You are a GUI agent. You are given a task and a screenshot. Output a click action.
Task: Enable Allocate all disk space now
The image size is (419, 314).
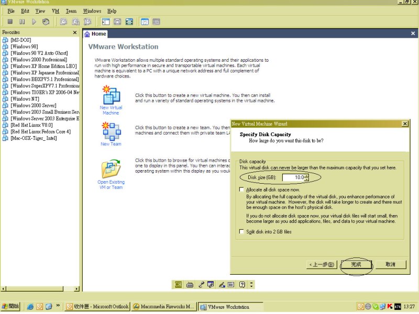point(241,189)
